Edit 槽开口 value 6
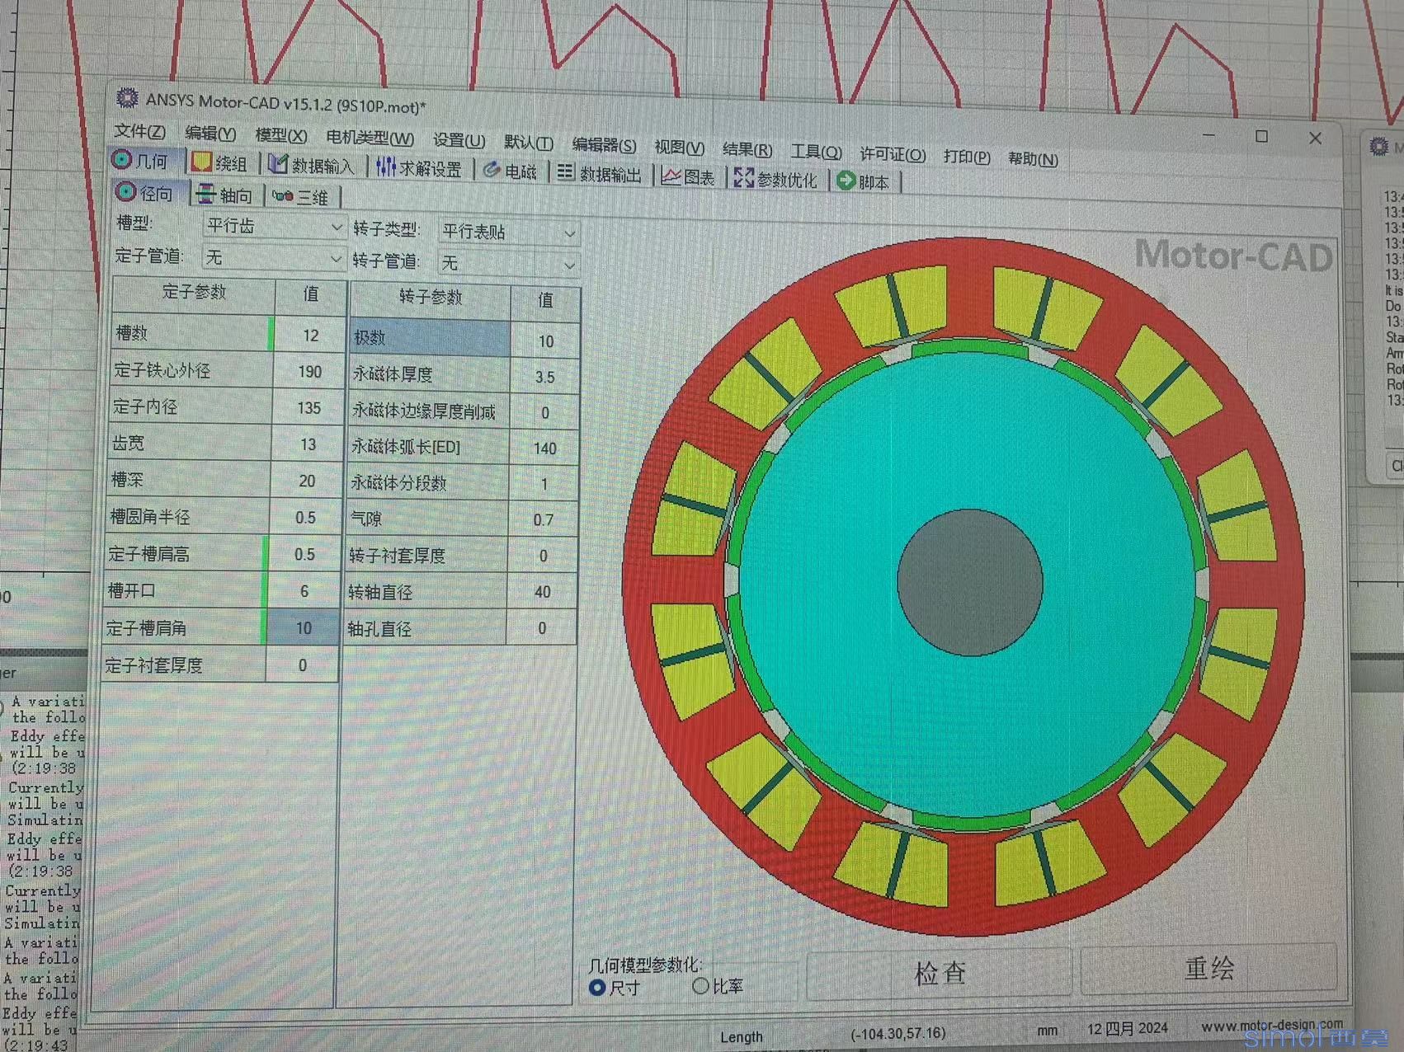Viewport: 1404px width, 1052px height. pyautogui.click(x=304, y=591)
